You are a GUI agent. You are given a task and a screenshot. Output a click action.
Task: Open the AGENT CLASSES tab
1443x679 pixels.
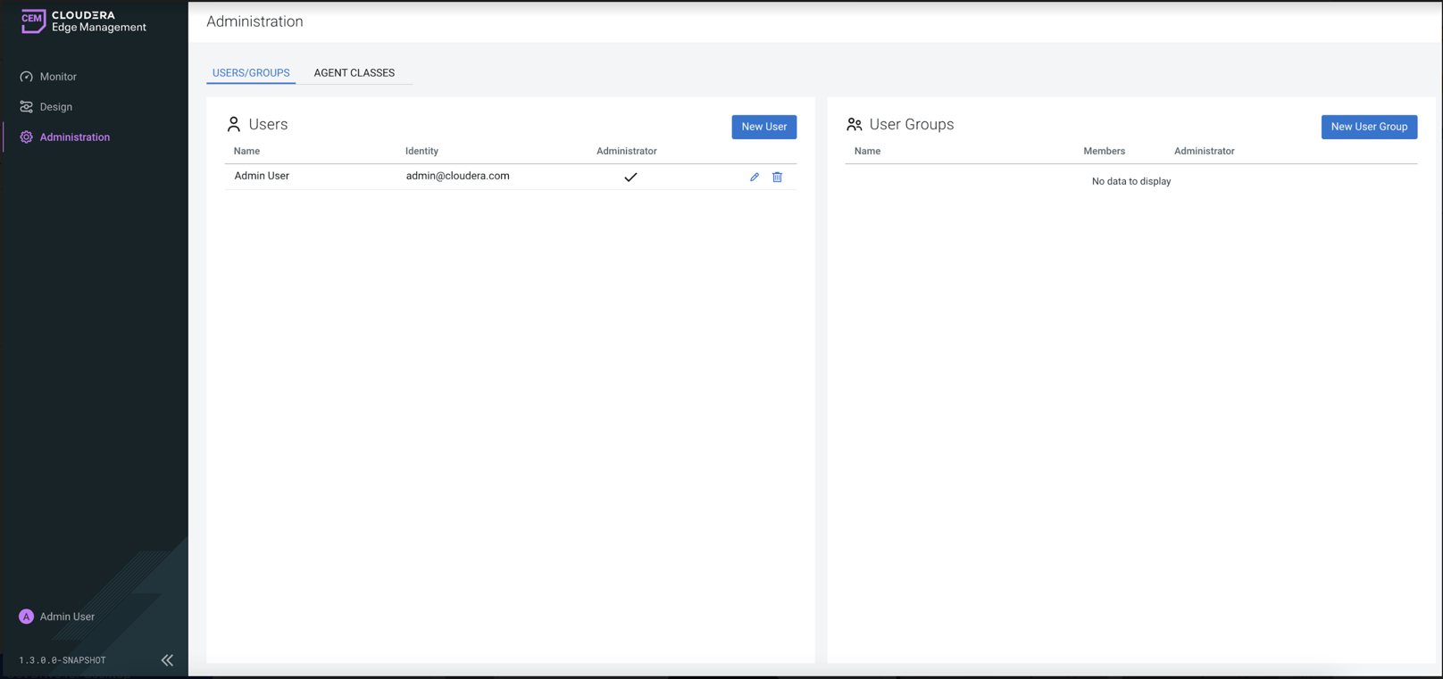pyautogui.click(x=354, y=73)
